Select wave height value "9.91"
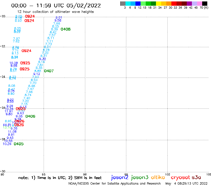This screenshot has height=186, width=211. click(x=11, y=135)
